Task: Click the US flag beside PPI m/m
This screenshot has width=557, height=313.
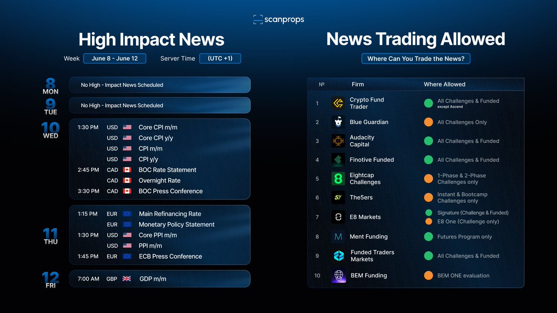Action: (127, 246)
